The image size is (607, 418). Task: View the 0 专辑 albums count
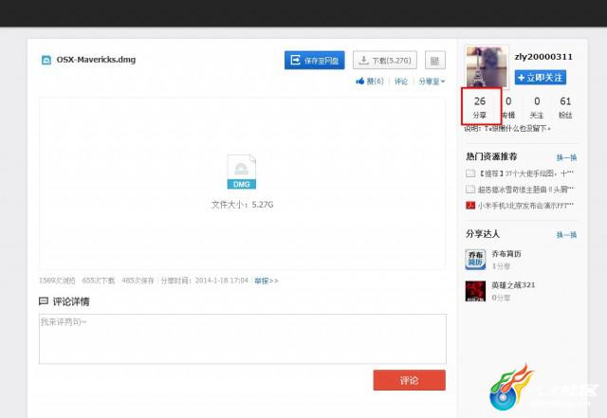508,107
